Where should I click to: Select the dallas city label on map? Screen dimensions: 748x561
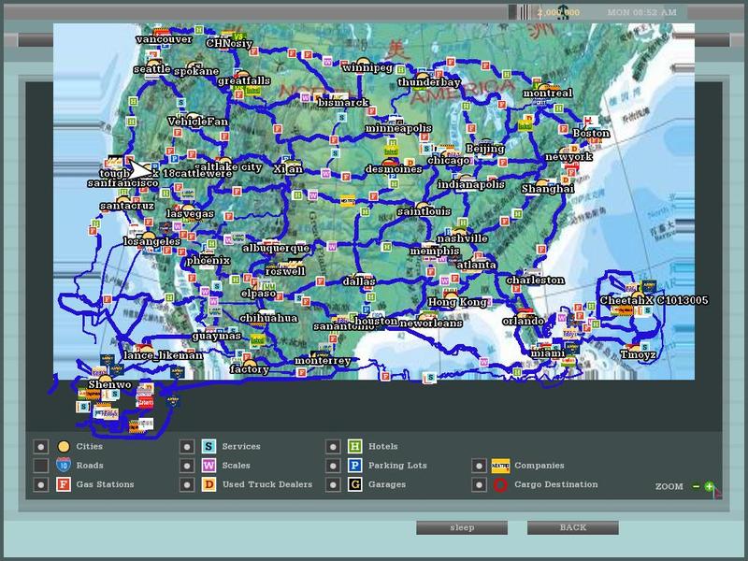pyautogui.click(x=358, y=280)
